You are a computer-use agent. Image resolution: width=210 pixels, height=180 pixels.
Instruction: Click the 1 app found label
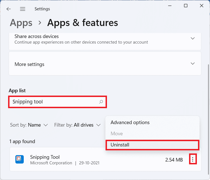22,141
